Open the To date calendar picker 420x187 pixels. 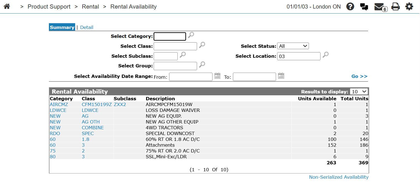281,76
